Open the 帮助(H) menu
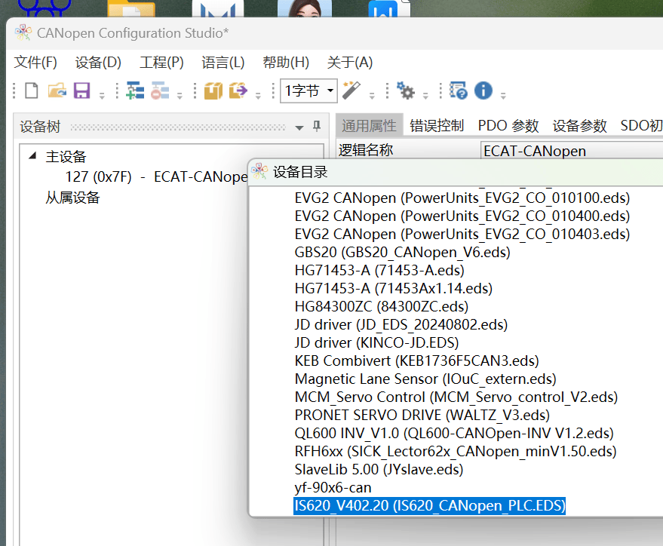This screenshot has height=546, width=663. pyautogui.click(x=286, y=63)
